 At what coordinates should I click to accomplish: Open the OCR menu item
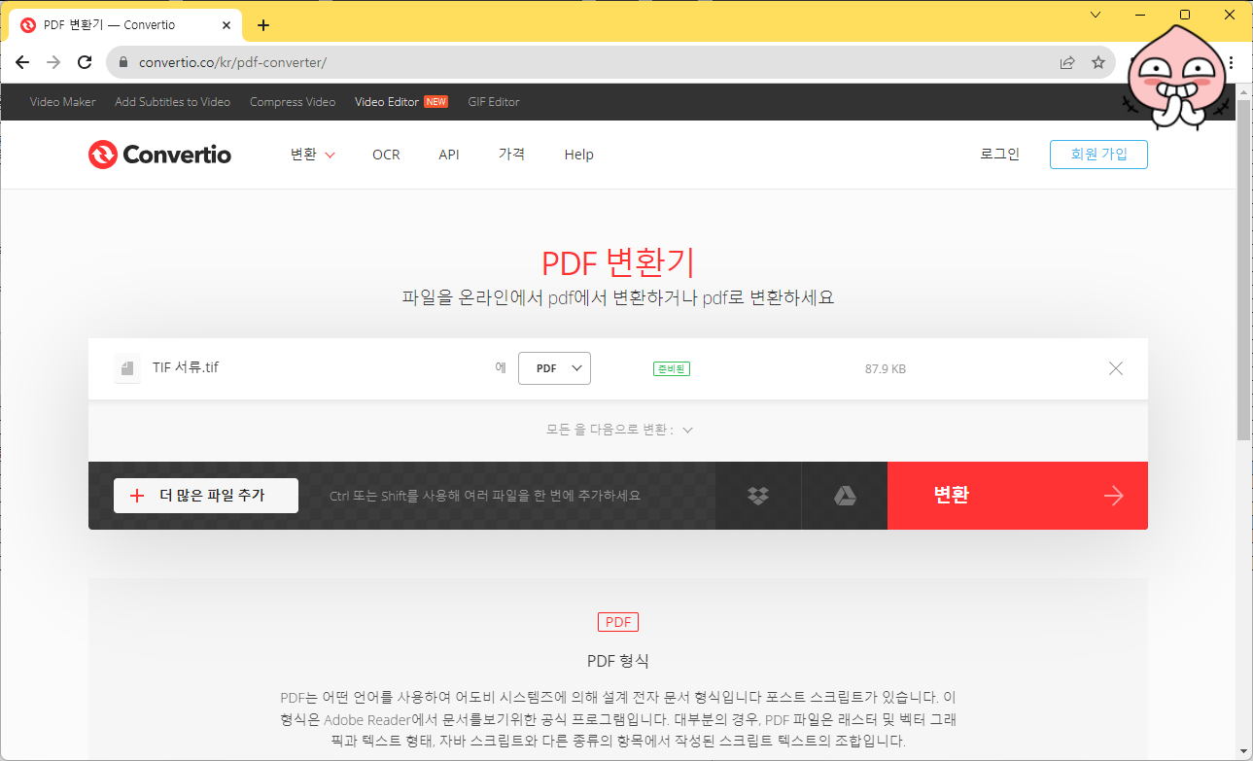click(386, 154)
